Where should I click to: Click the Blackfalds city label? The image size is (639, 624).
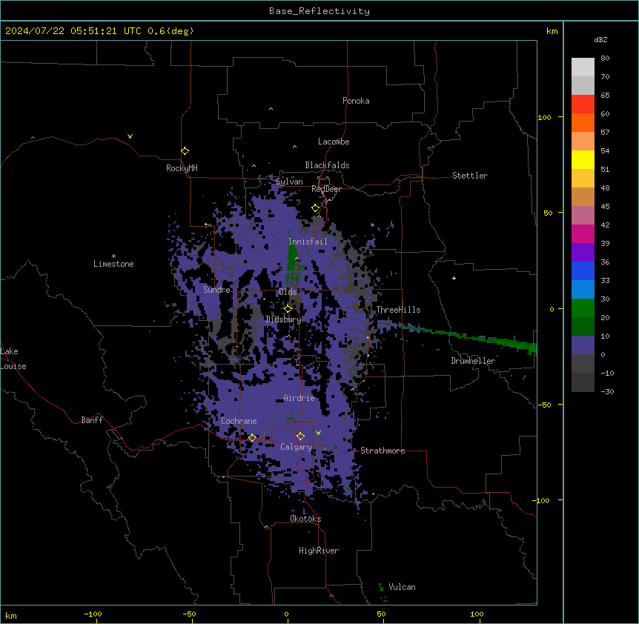tap(327, 165)
